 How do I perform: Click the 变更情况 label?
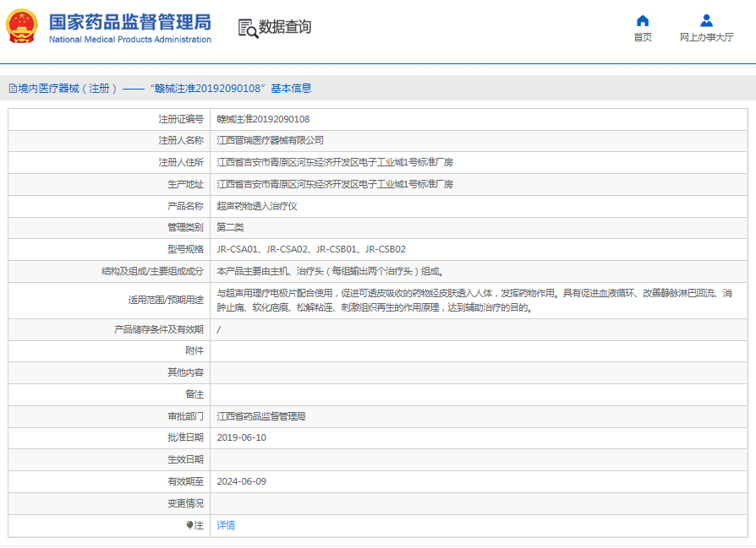click(x=185, y=503)
